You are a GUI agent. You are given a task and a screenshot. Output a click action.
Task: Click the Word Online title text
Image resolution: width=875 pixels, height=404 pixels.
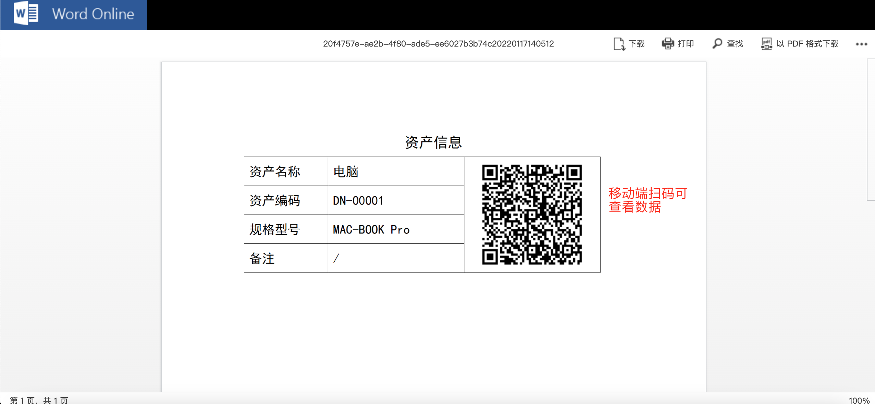[x=93, y=14]
